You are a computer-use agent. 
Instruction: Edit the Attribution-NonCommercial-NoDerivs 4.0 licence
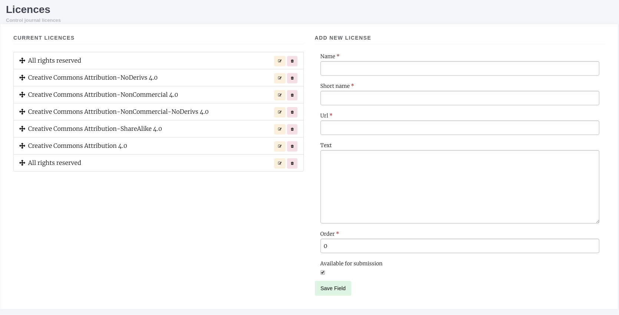point(280,112)
